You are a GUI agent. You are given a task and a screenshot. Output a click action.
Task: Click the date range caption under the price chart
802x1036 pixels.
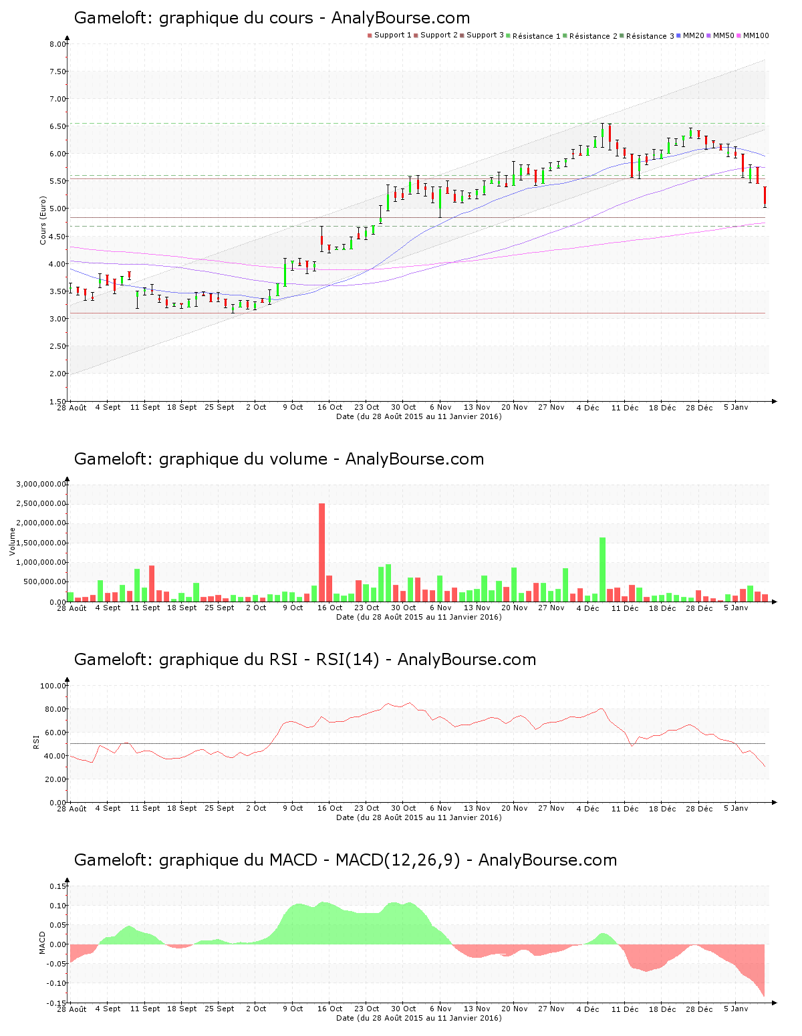(419, 416)
